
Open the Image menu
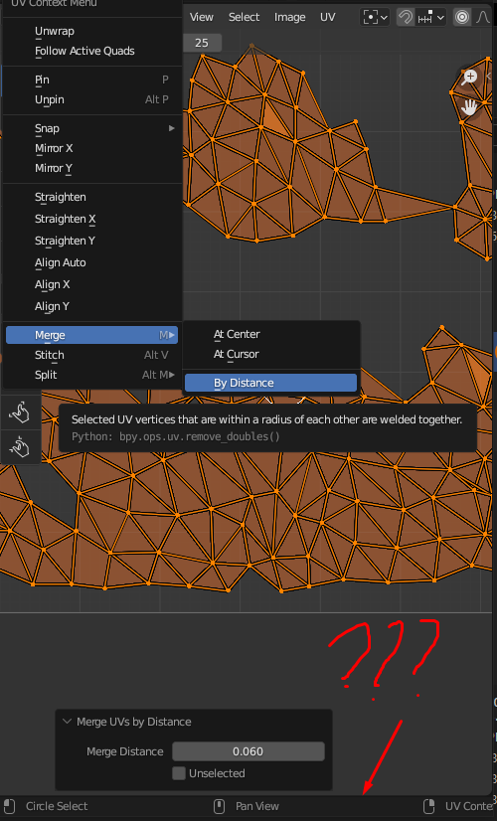pyautogui.click(x=289, y=17)
